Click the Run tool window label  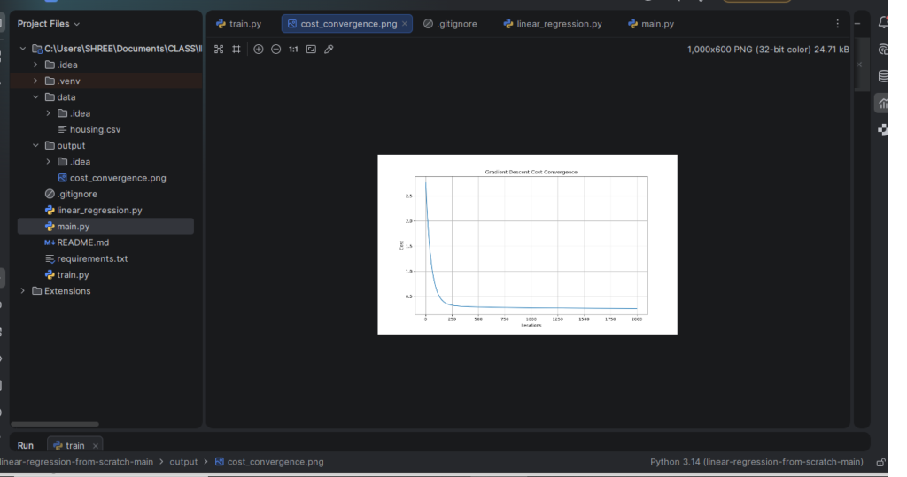pos(26,446)
